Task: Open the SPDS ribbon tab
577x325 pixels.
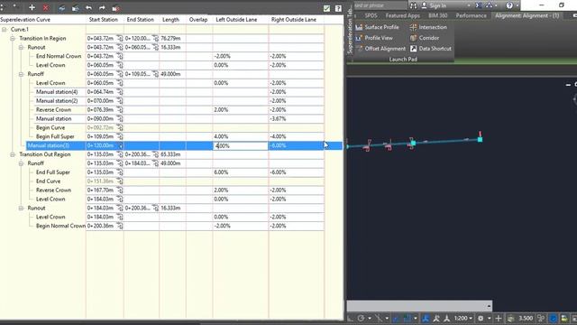Action: tap(371, 15)
